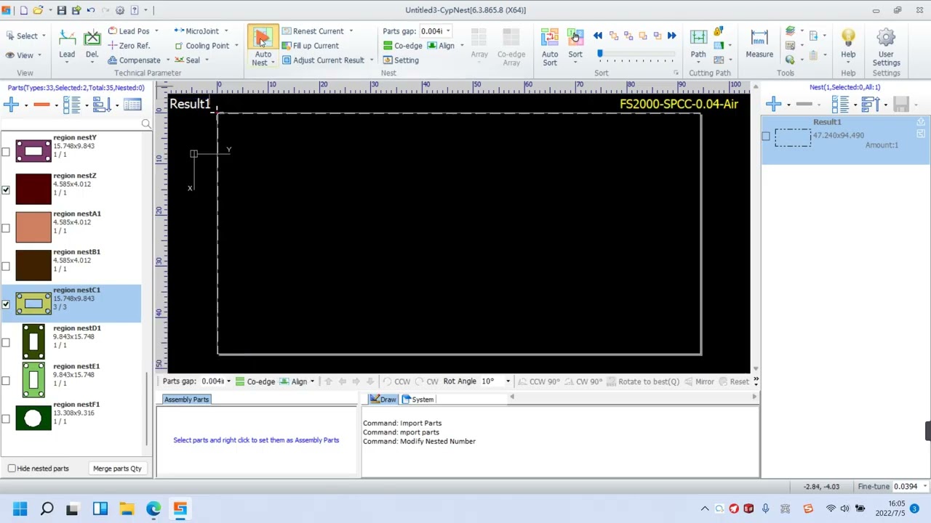
Task: Click the Undo arrow in title bar
Action: (91, 10)
